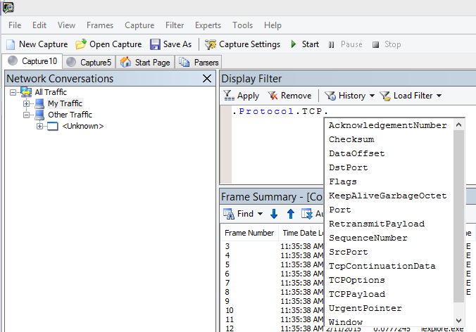The width and height of the screenshot is (476, 332).
Task: Expand the My Traffic tree node
Action: [27, 103]
